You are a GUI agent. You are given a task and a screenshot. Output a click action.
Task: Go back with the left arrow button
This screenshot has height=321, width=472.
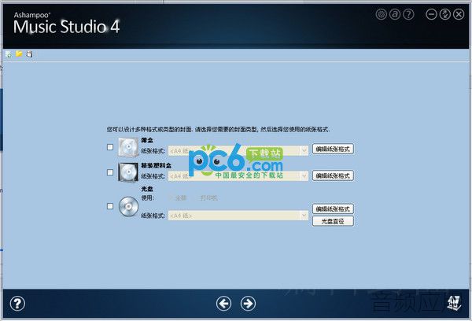coord(223,303)
